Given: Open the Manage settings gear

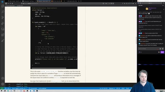Looking at the screenshot, I should pyautogui.click(x=3, y=84).
